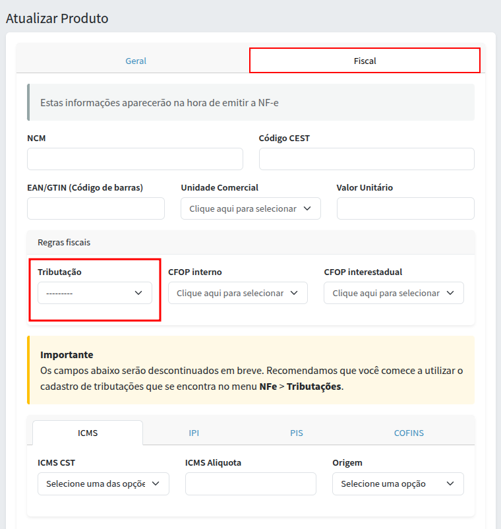
Task: Click the NF-e information banner
Action: click(250, 103)
